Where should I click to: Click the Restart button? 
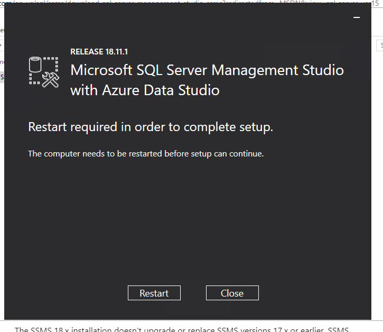point(154,293)
